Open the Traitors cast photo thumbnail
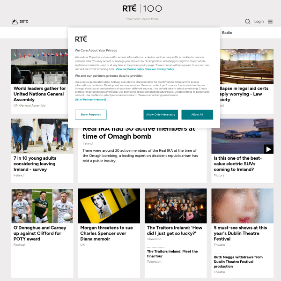The image size is (281, 281). coord(176,206)
